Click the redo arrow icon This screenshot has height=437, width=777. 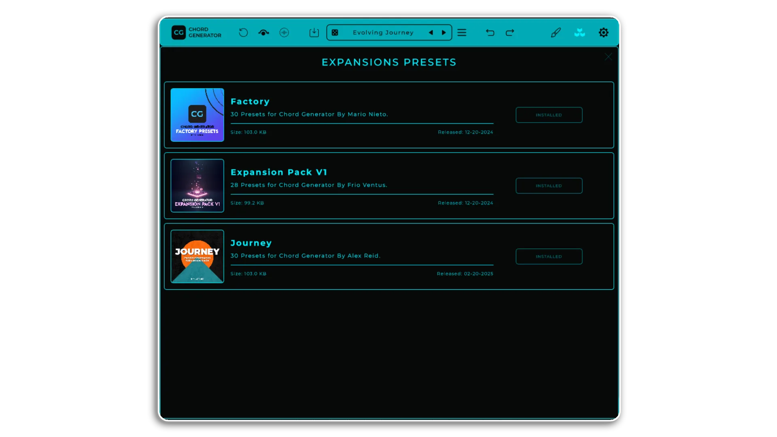point(510,32)
